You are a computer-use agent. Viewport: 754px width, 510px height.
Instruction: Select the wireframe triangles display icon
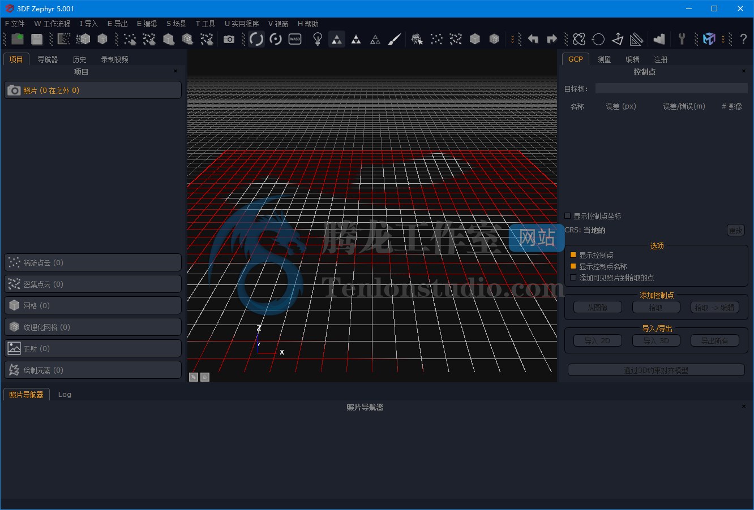coord(375,39)
